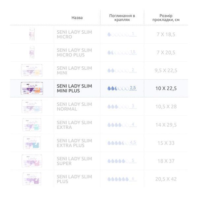Click the 2,5 droplet absorbency rating icons
Screen dimensions: 198x198
(x=122, y=88)
